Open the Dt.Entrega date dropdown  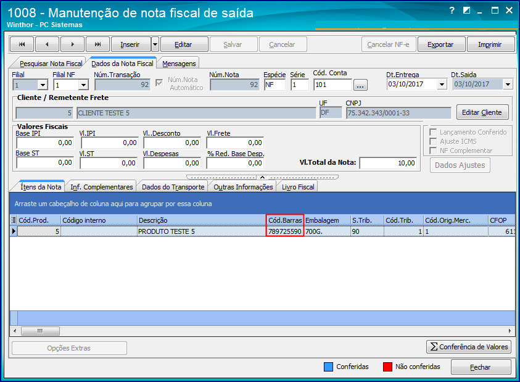coord(442,85)
